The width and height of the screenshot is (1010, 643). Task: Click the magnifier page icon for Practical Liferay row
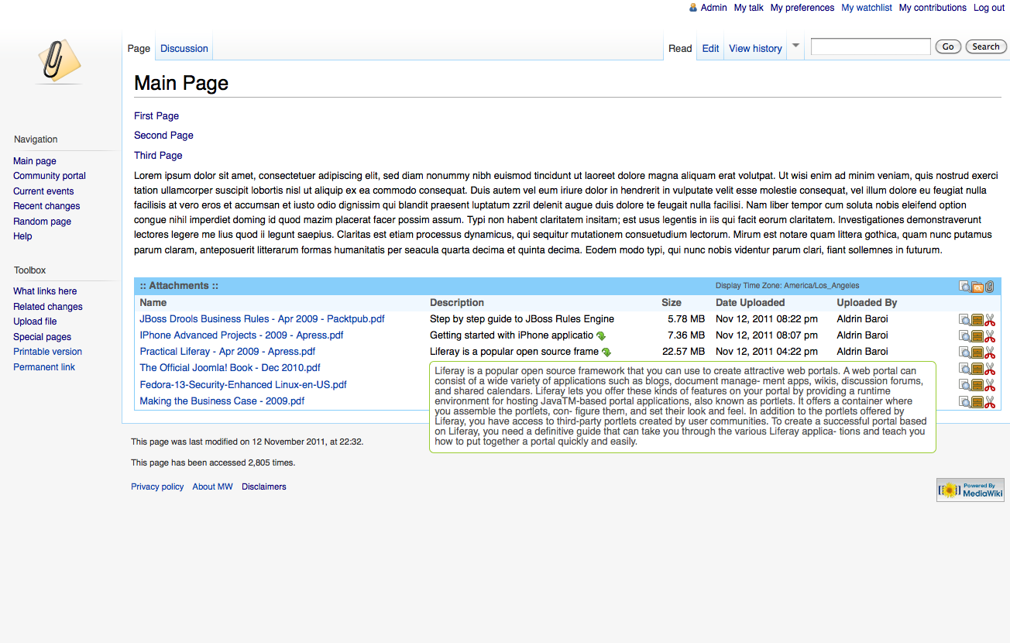(964, 352)
